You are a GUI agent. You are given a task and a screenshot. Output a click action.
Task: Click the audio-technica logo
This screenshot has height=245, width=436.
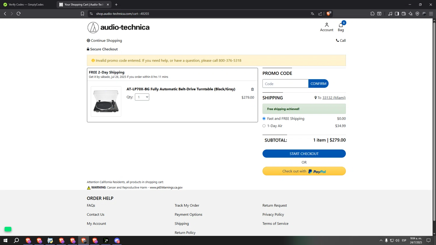(x=118, y=28)
